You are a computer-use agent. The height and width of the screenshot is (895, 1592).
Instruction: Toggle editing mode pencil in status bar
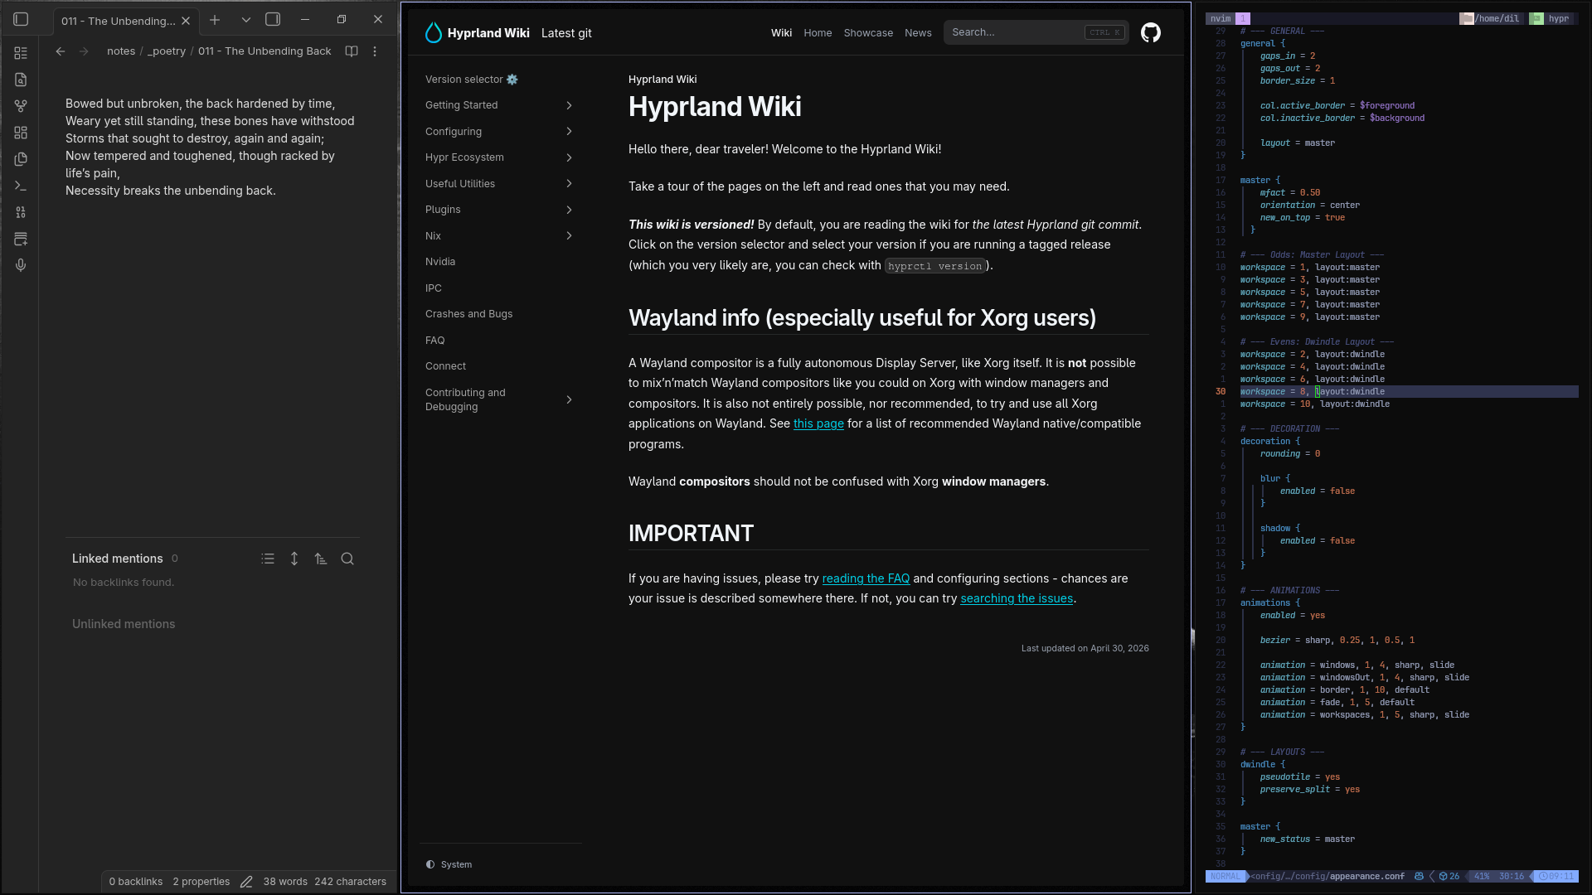(x=246, y=882)
